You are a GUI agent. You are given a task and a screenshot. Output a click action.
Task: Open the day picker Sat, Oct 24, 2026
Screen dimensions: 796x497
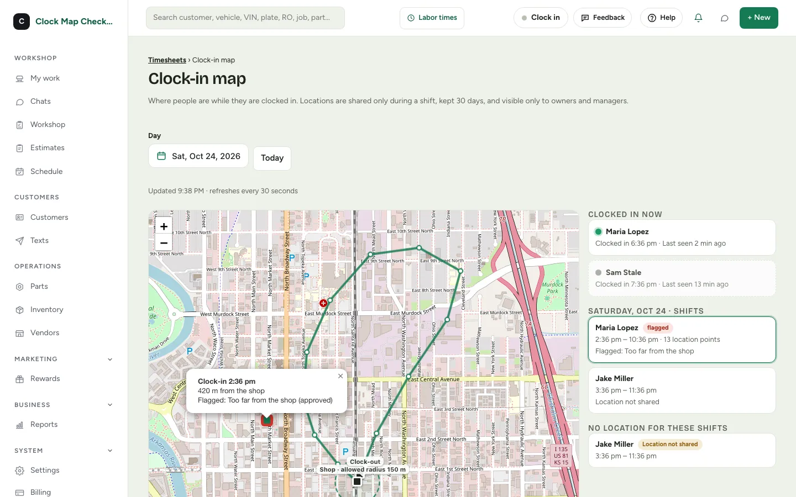point(198,156)
